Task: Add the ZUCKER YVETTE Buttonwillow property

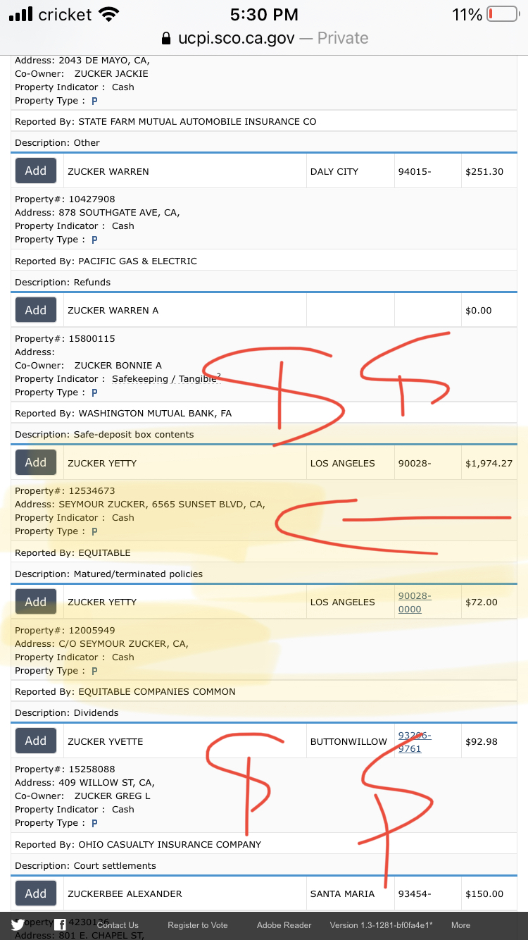Action: click(x=36, y=741)
